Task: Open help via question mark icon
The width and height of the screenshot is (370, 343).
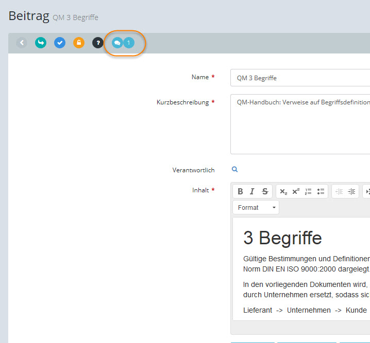Action: coord(98,43)
